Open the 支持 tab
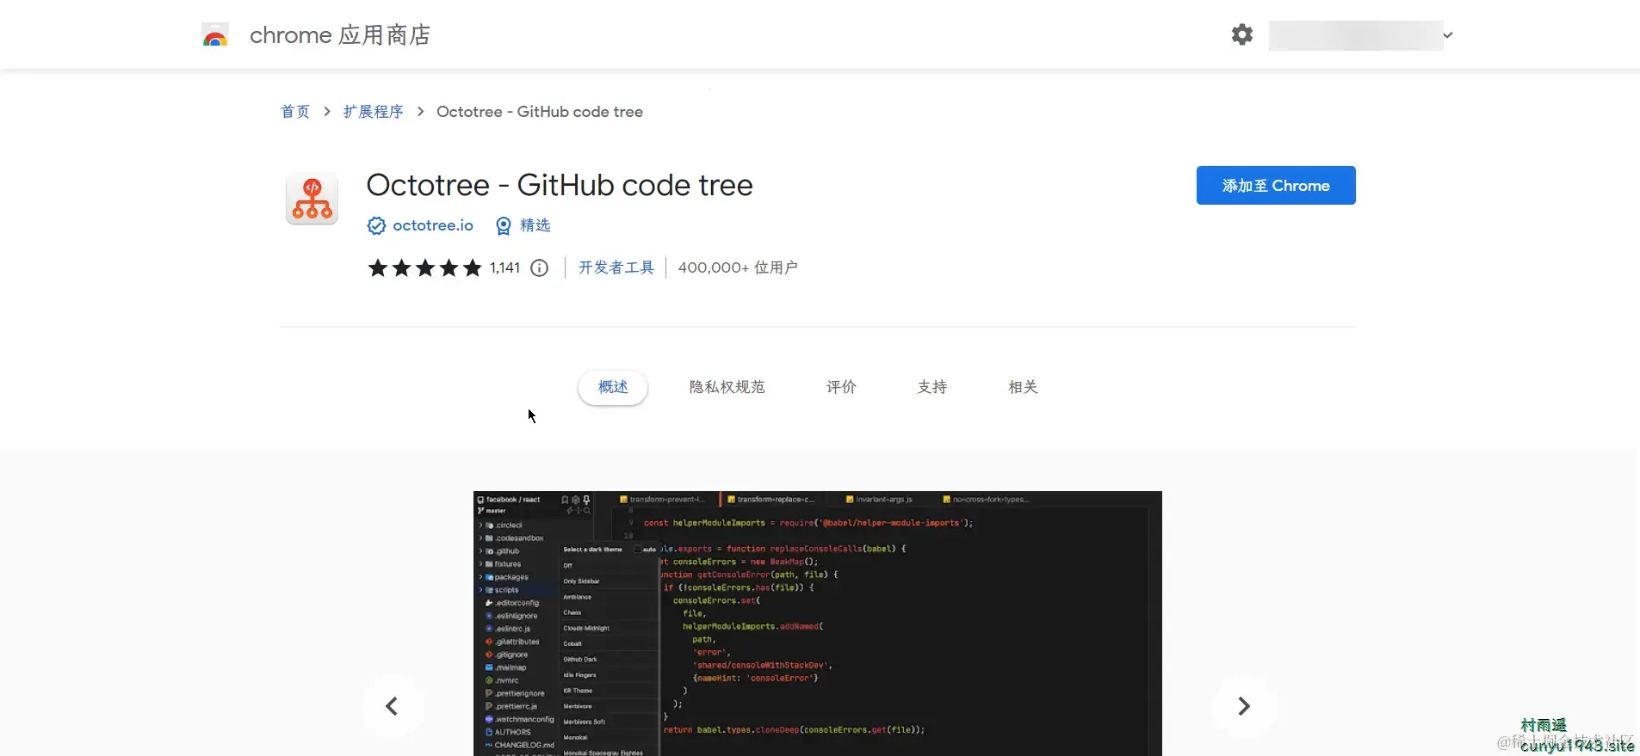 (932, 387)
